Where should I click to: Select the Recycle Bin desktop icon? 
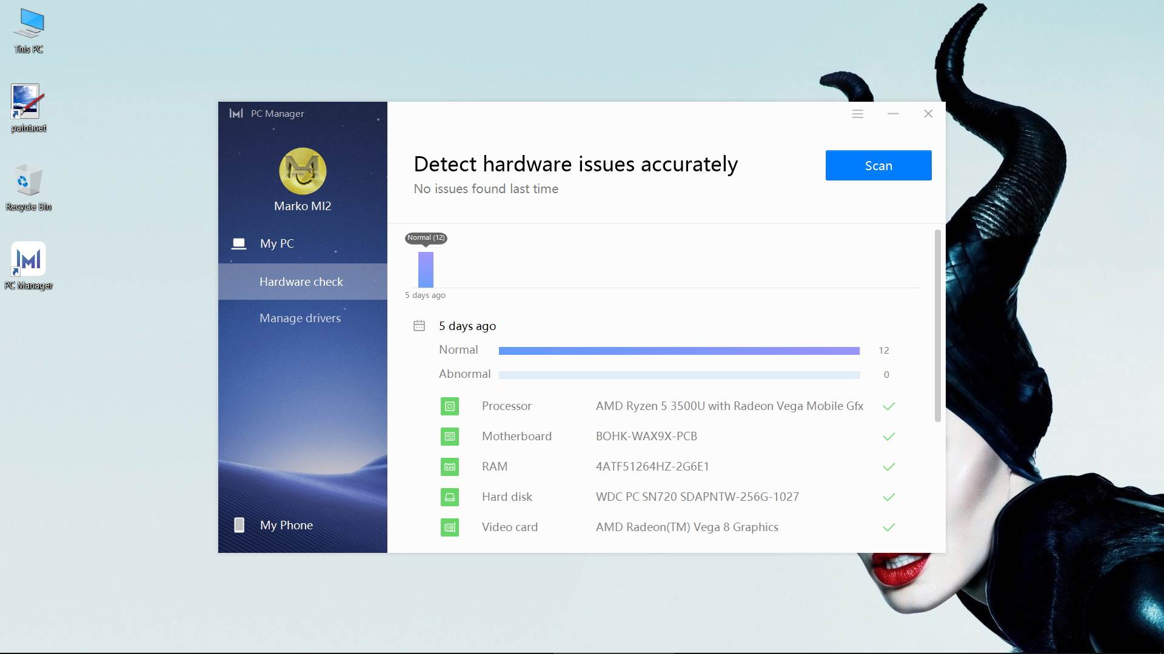(x=28, y=180)
